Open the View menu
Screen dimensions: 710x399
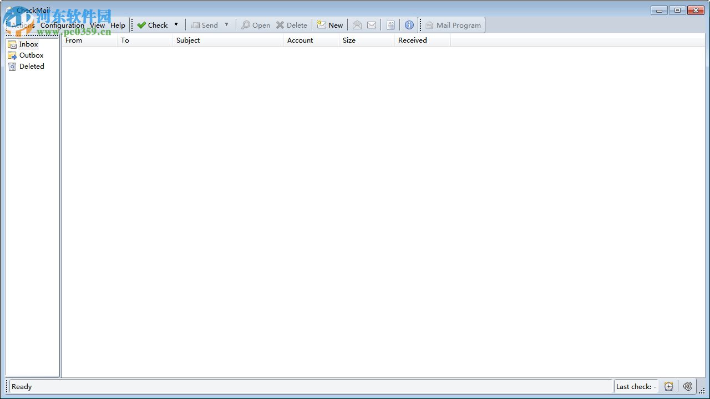[x=98, y=25]
